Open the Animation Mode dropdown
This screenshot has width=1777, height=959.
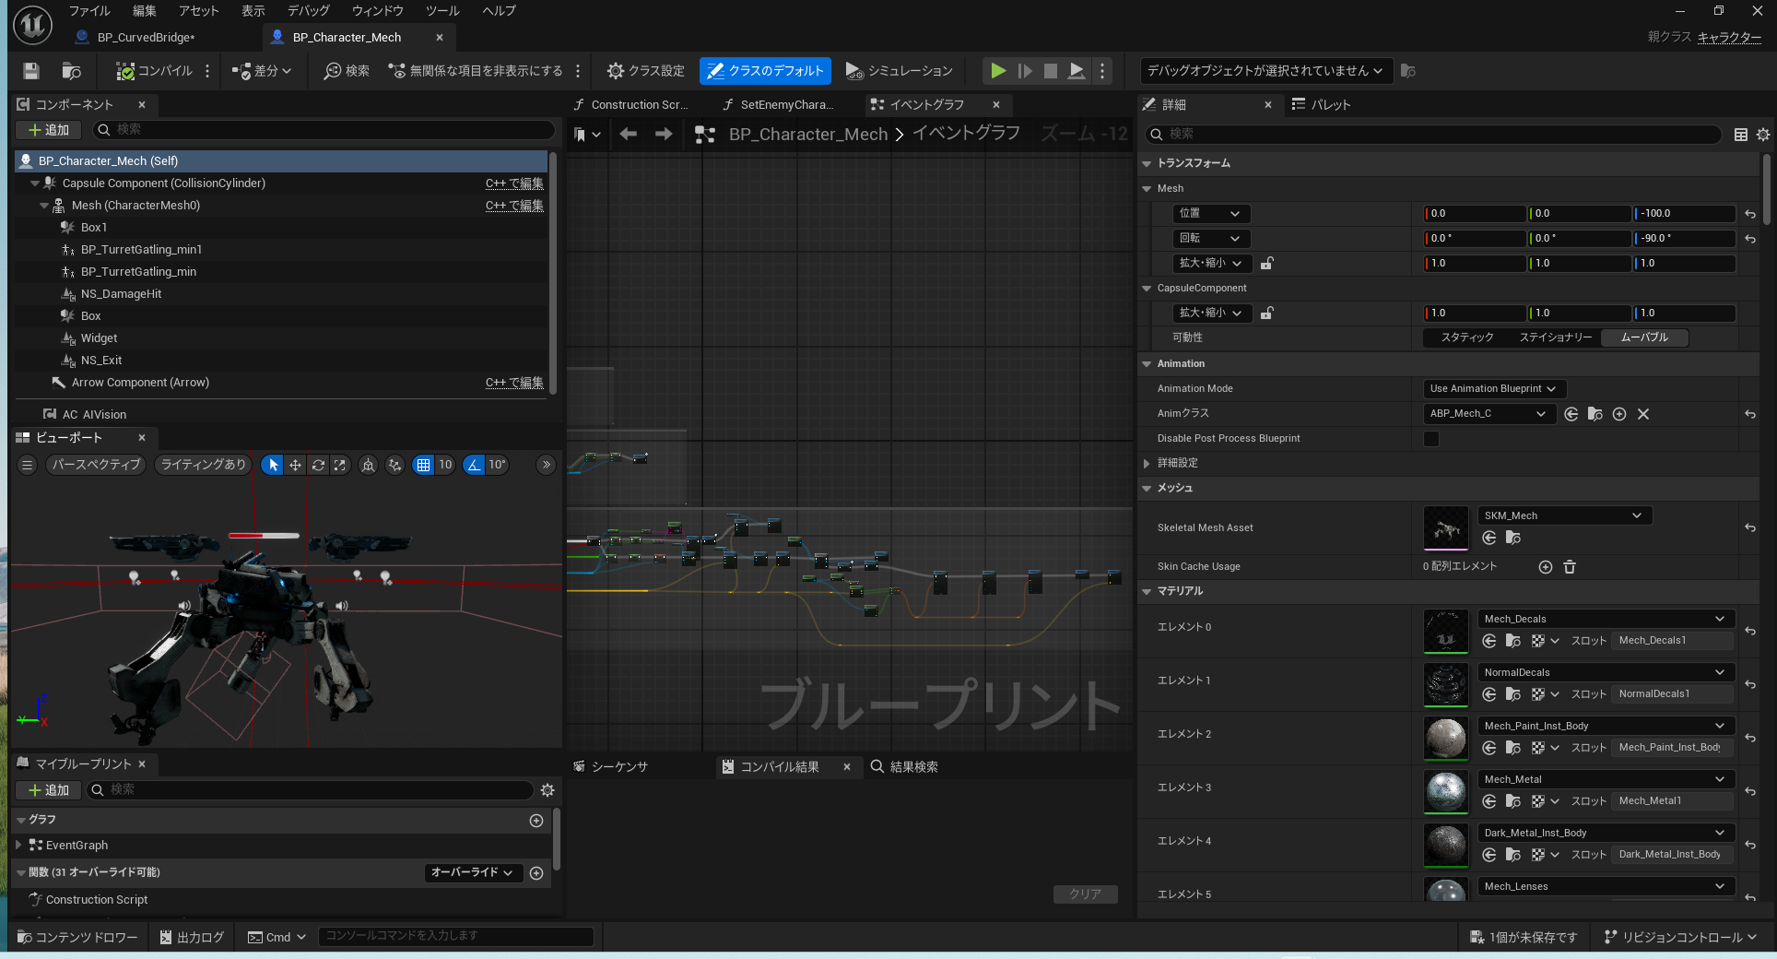(1492, 389)
